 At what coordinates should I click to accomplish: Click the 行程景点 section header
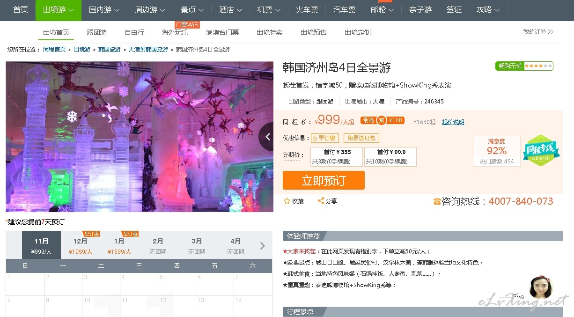coord(423,312)
